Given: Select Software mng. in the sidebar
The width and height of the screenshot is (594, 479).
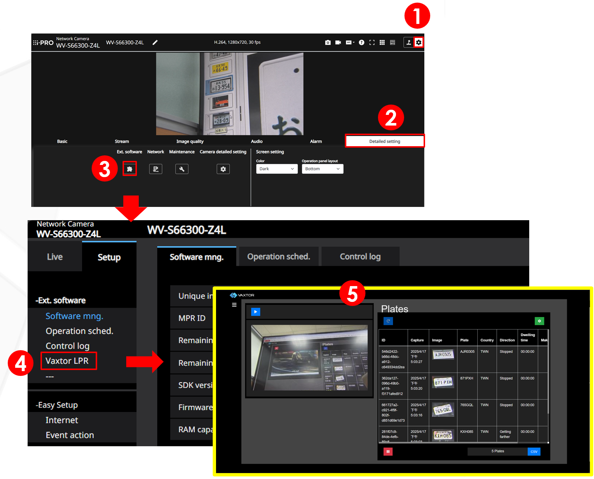Looking at the screenshot, I should [74, 316].
